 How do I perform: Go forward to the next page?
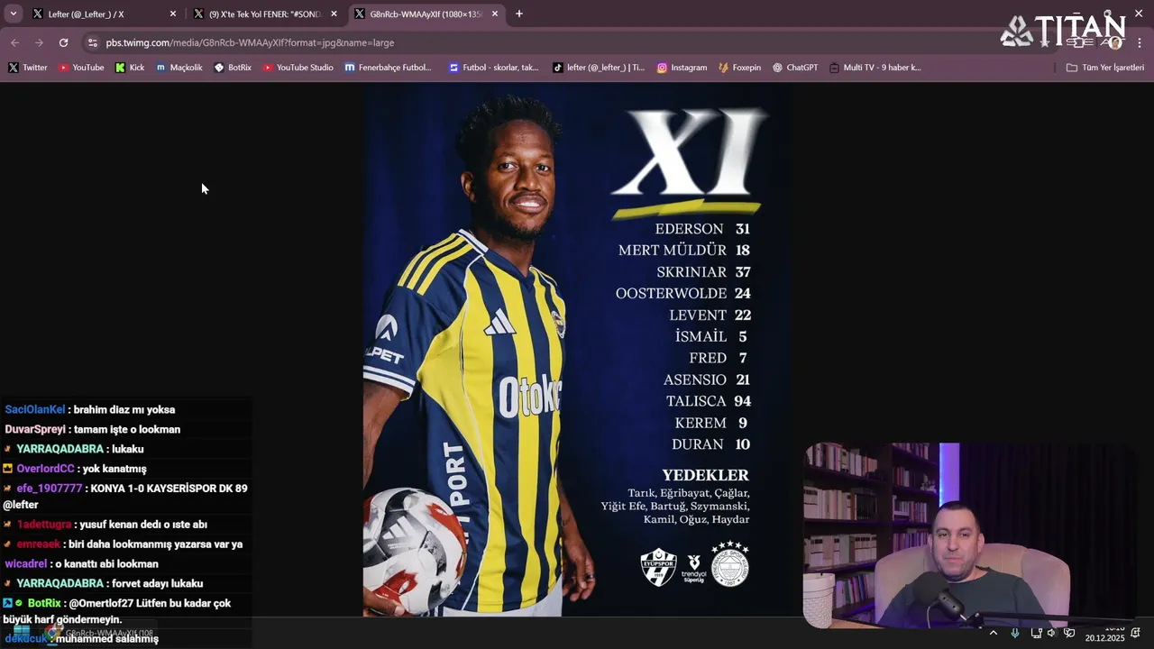coord(39,42)
